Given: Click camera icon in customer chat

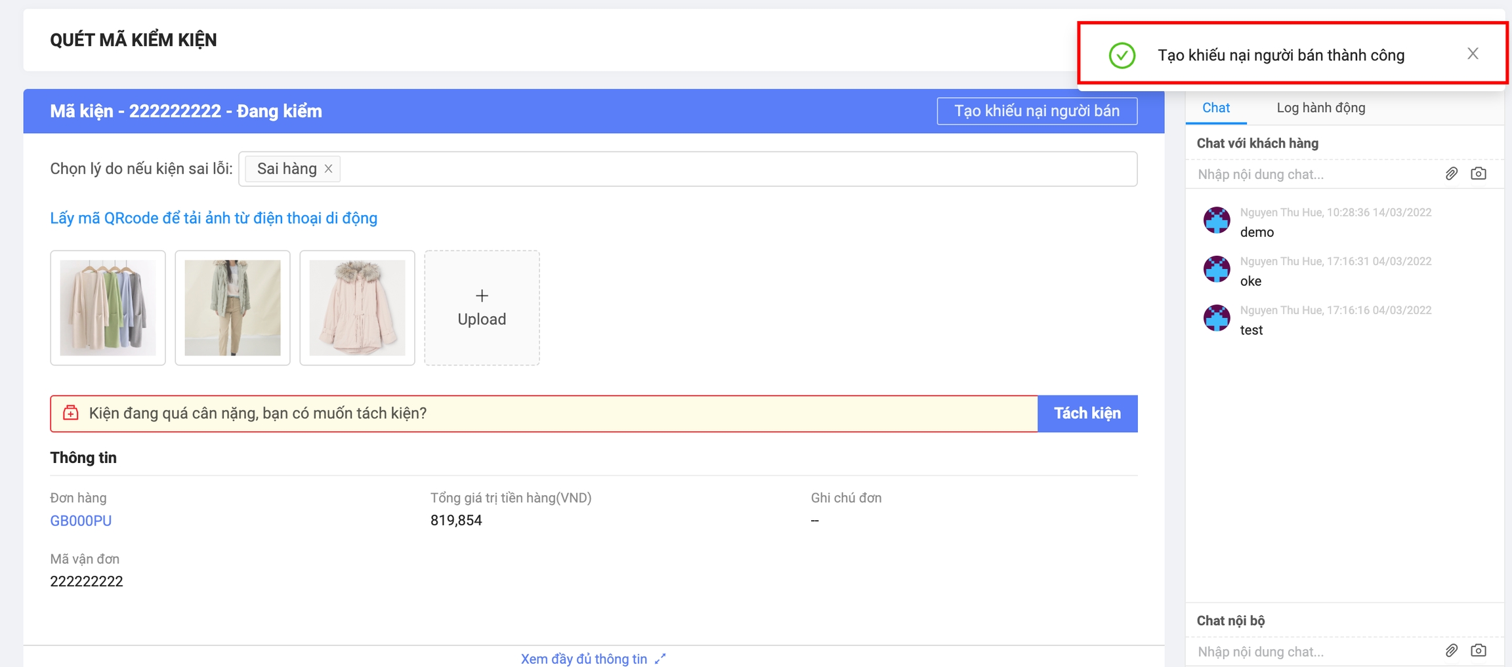Looking at the screenshot, I should tap(1479, 174).
